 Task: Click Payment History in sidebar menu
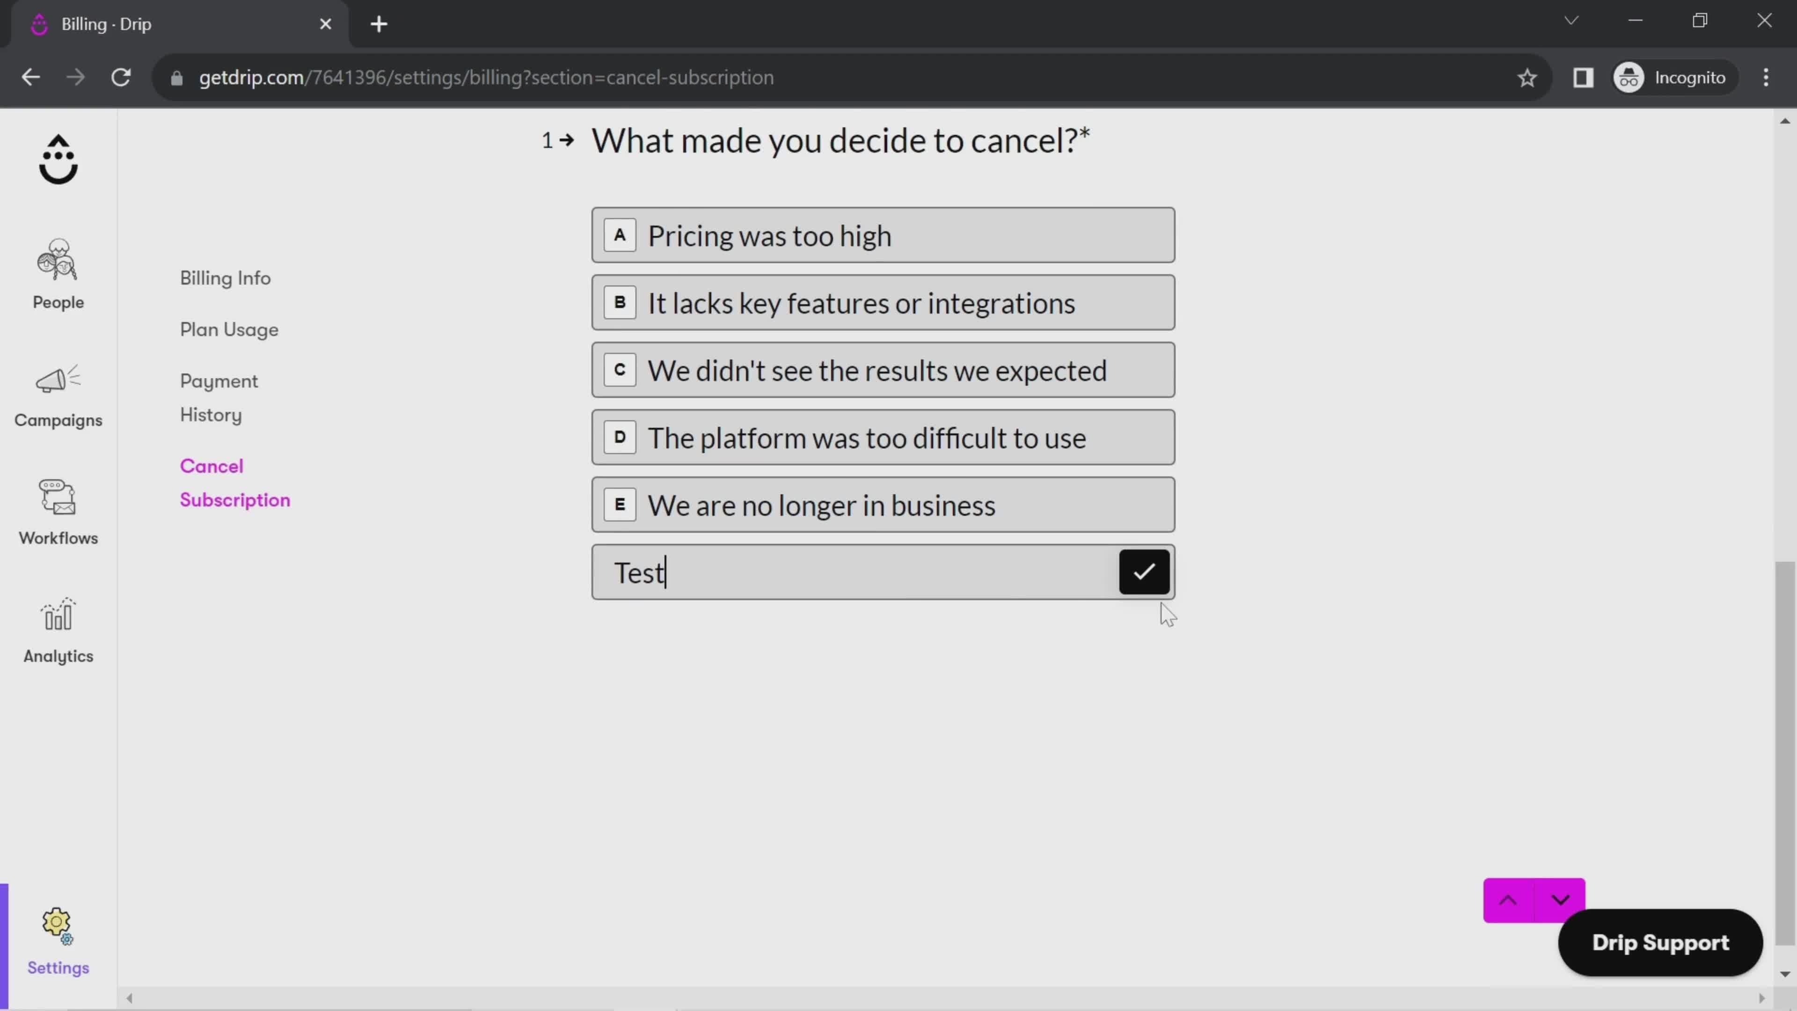tap(219, 397)
